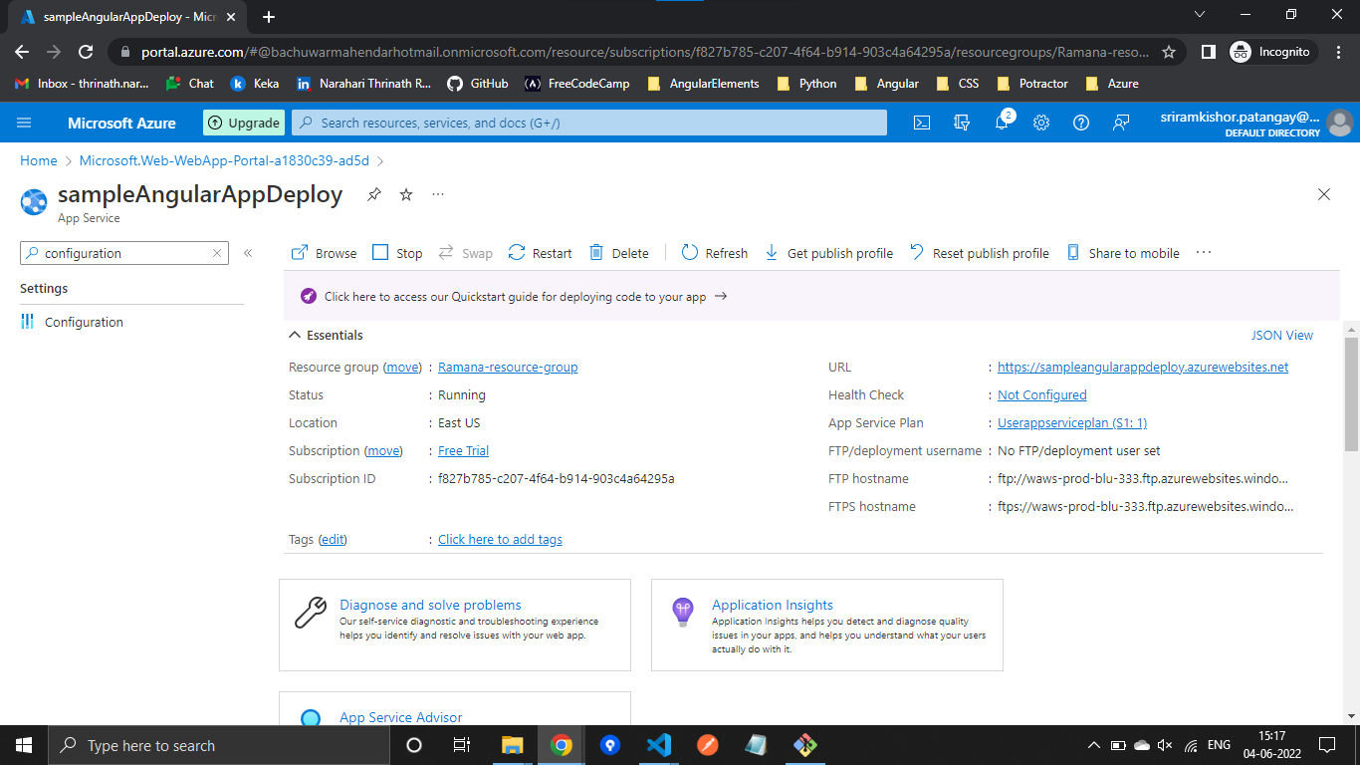Click Reset publish profile
Screen dimensions: 1360x765
(979, 253)
